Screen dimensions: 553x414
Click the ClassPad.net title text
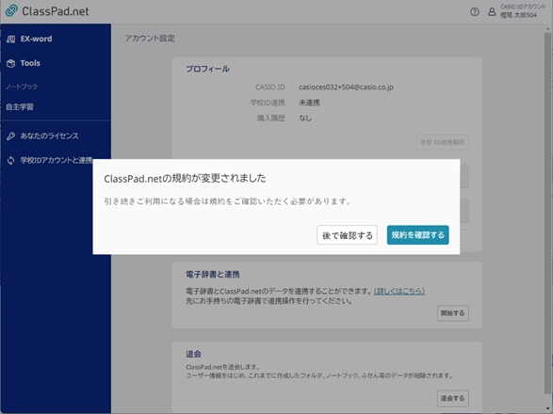[56, 11]
